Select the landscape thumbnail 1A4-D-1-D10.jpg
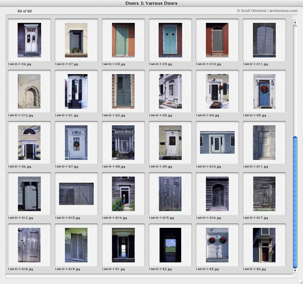 pyautogui.click(x=217, y=142)
